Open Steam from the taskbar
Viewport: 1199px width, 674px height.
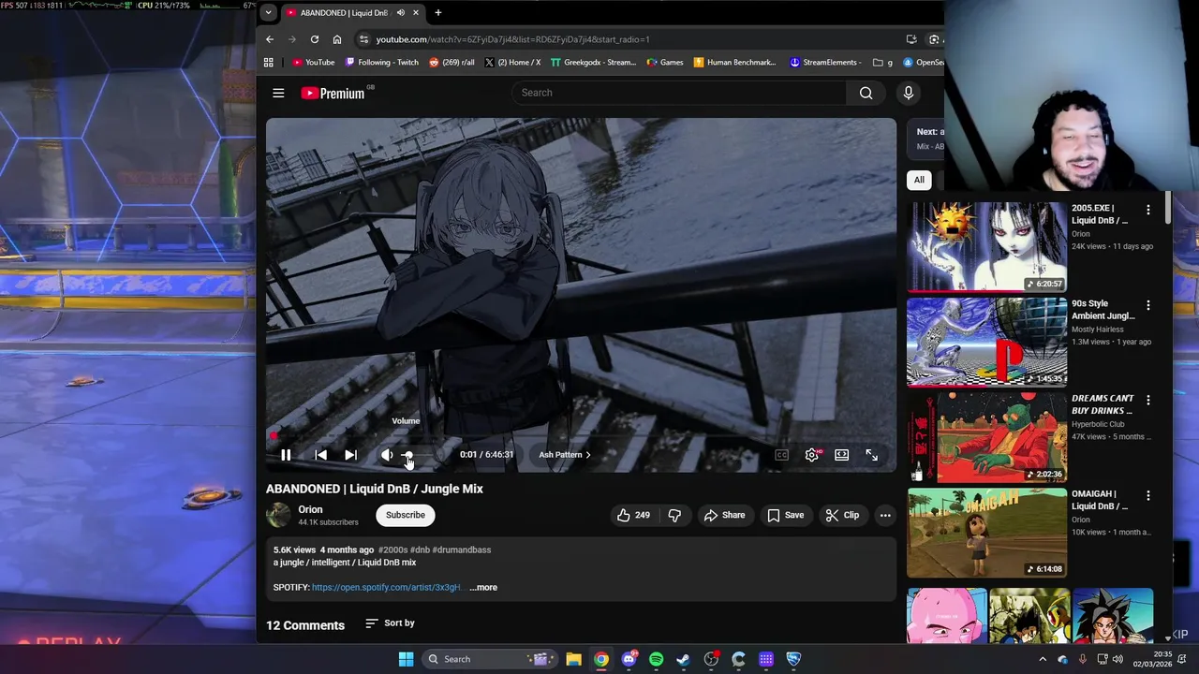[x=683, y=659]
